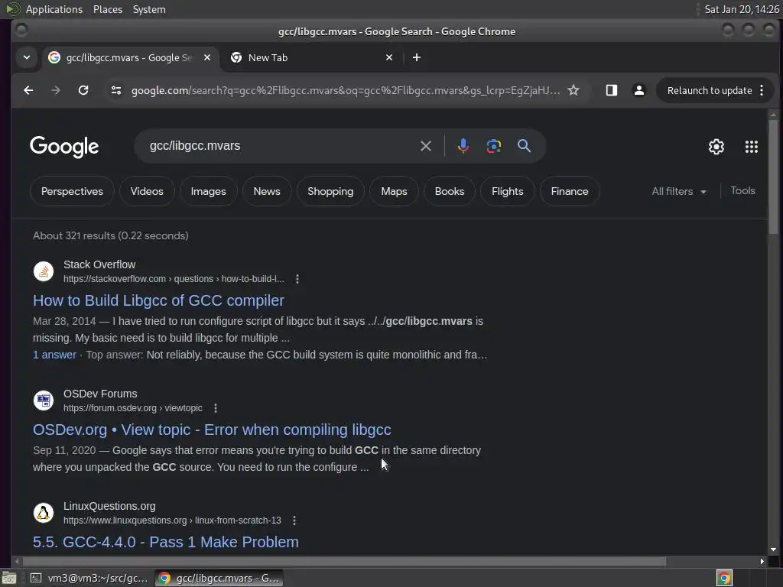This screenshot has width=783, height=587.
Task: Clear the search box text
Action: click(425, 146)
